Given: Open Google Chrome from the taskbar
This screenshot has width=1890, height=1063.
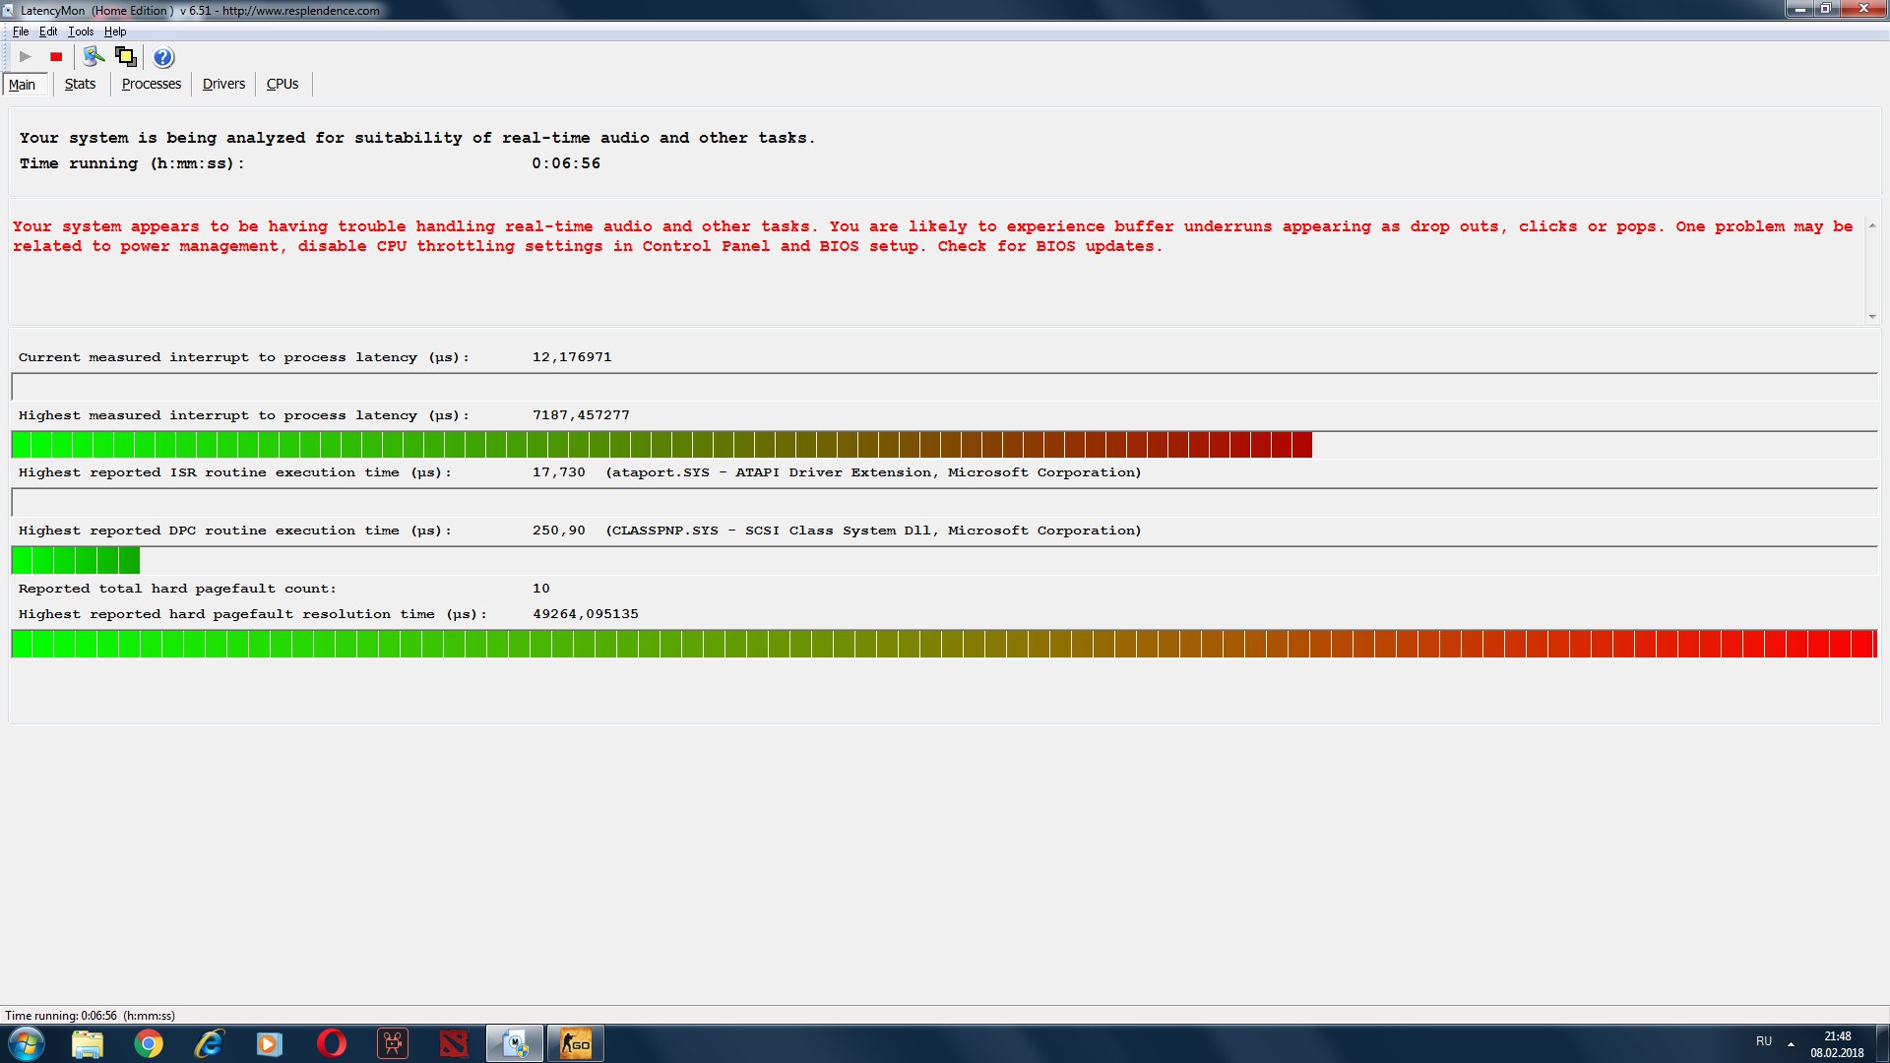Looking at the screenshot, I should [x=149, y=1043].
